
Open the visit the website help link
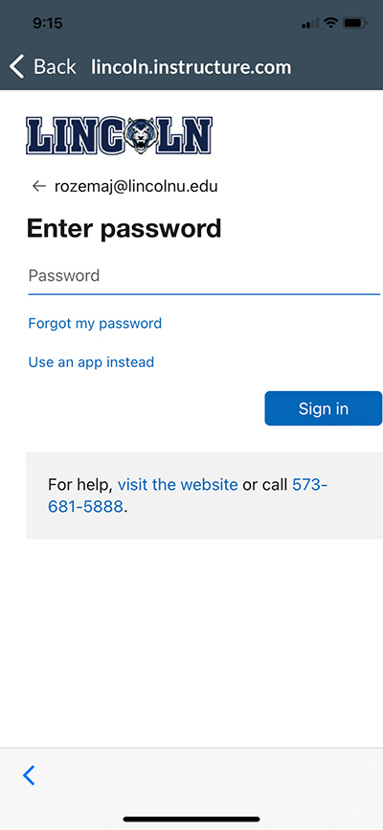[x=177, y=484]
